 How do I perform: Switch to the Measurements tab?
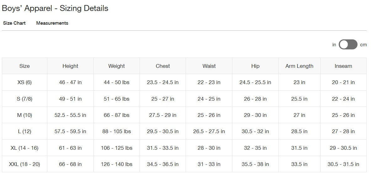pos(52,23)
